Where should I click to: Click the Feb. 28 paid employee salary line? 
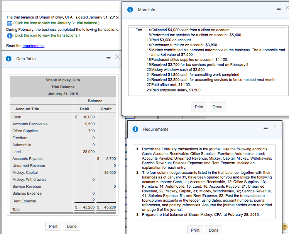pos(174,90)
